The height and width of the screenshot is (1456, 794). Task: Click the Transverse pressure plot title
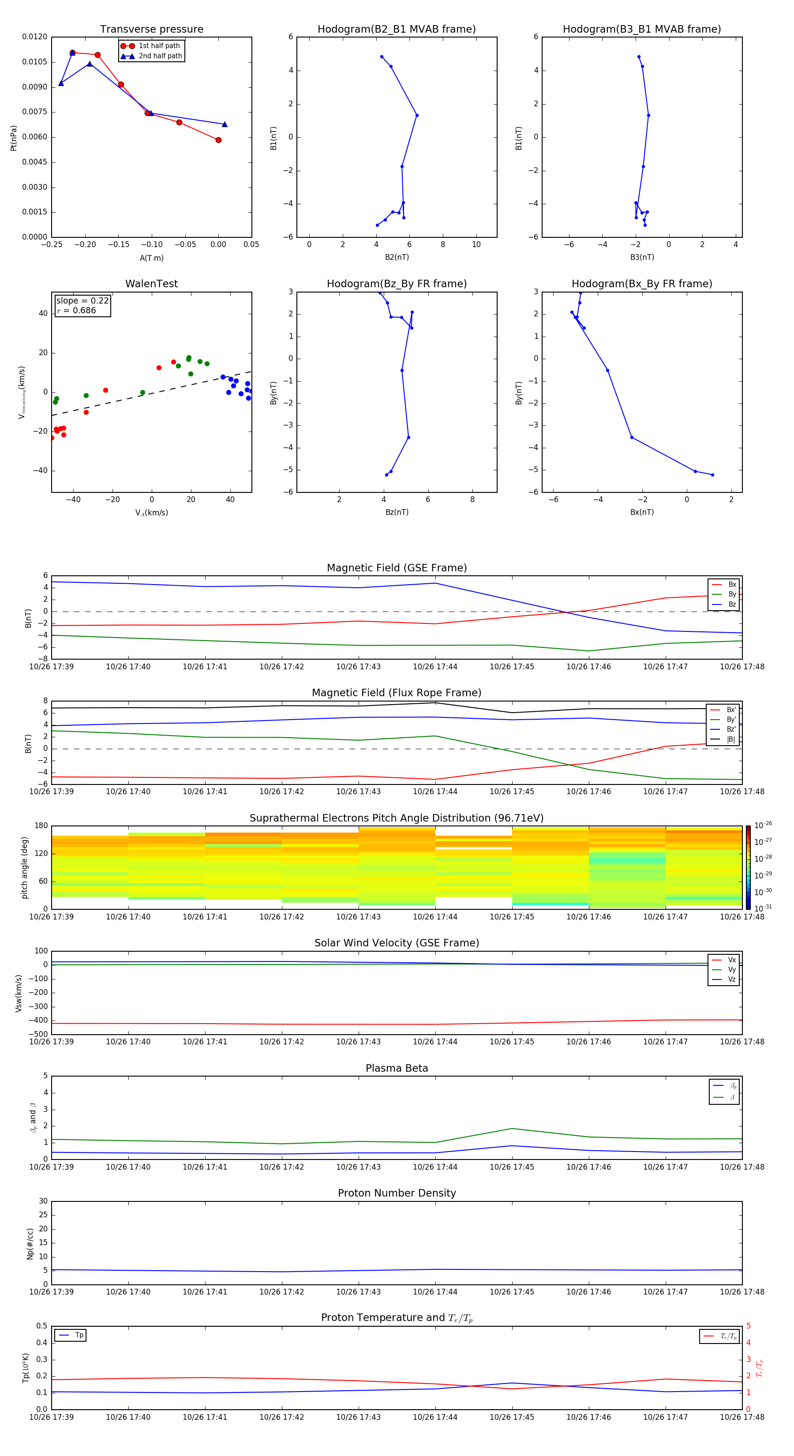151,30
